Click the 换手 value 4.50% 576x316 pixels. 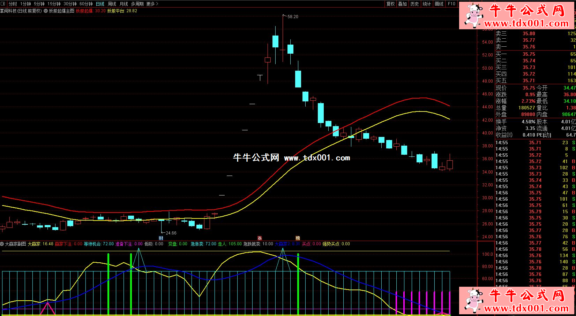[529, 122]
